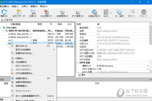Open dropdown arrow on FAT16 partition row
Image resolution: width=152 pixels, height=101 pixels.
tap(31, 34)
